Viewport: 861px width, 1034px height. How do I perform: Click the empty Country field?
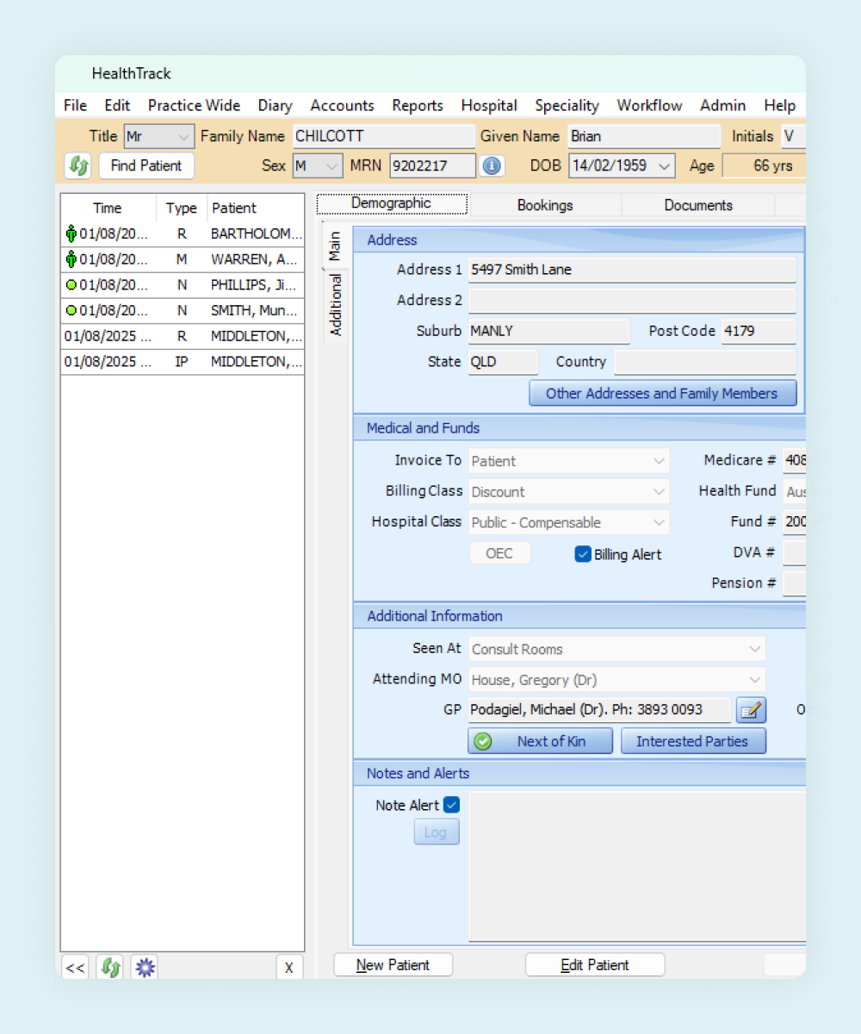pos(705,362)
